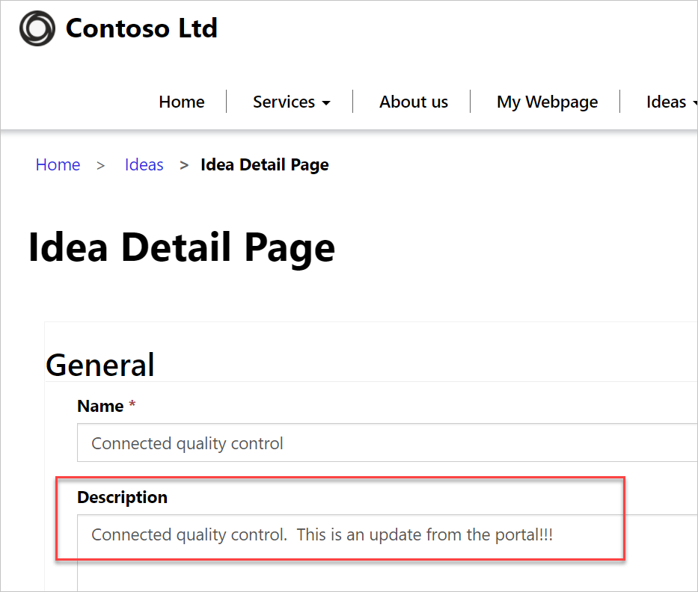Click the Ideas breadcrumb link
The width and height of the screenshot is (698, 592).
coord(144,164)
